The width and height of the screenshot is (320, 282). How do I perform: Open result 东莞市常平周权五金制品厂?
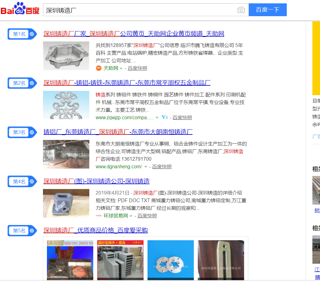click(127, 83)
